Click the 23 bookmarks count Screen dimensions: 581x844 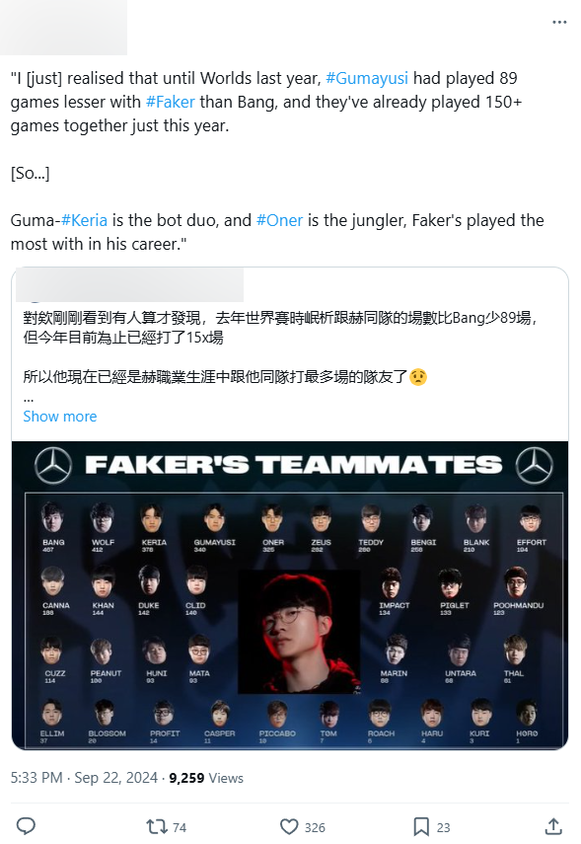click(x=443, y=827)
